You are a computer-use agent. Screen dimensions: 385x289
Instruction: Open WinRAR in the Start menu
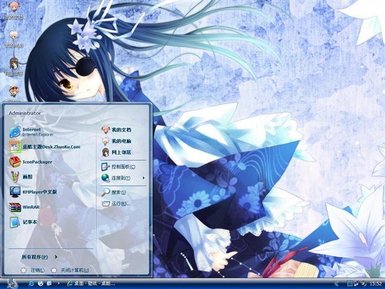30,207
